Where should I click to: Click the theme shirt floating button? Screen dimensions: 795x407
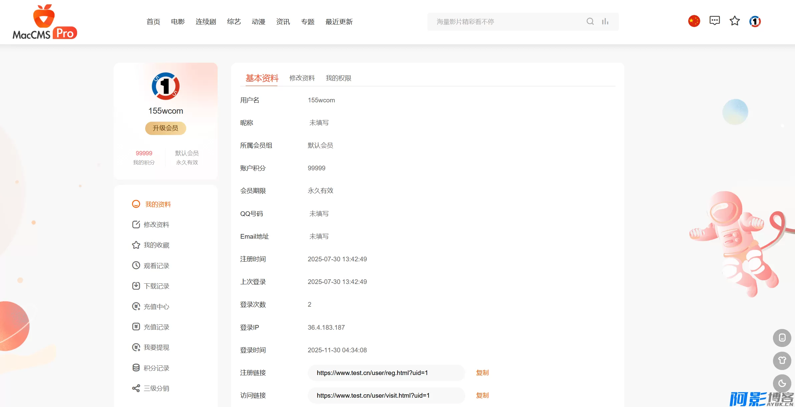[x=782, y=361]
